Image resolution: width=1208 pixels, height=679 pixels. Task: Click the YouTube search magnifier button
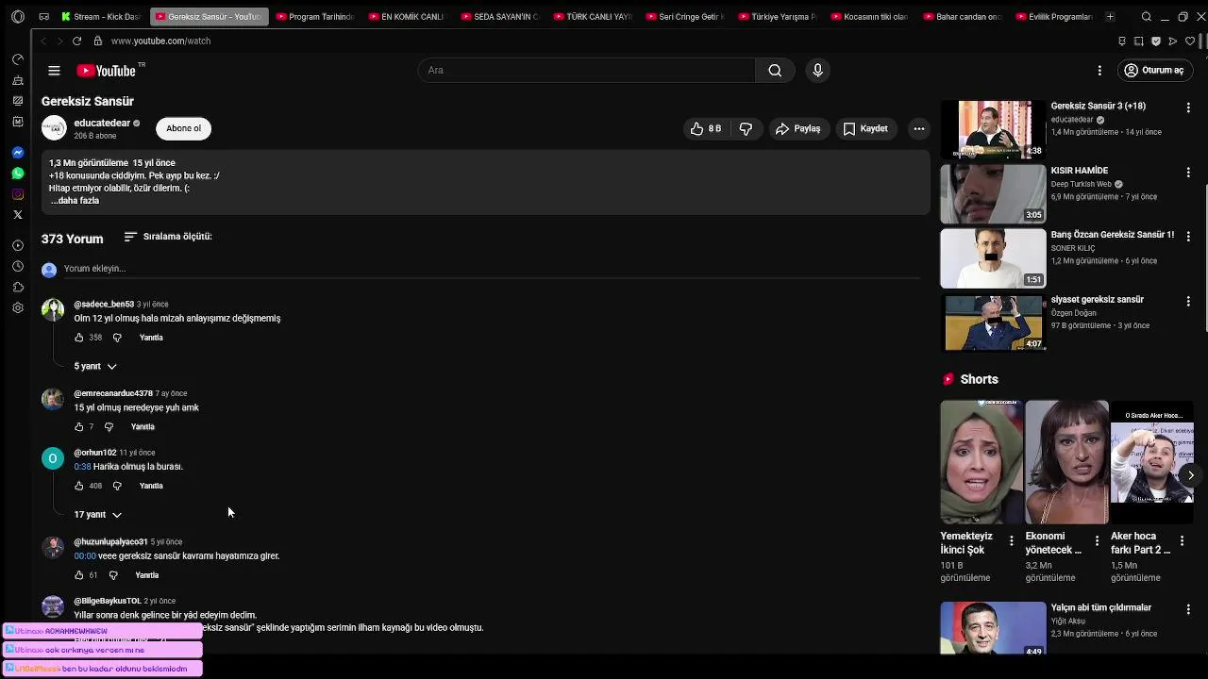(x=775, y=70)
